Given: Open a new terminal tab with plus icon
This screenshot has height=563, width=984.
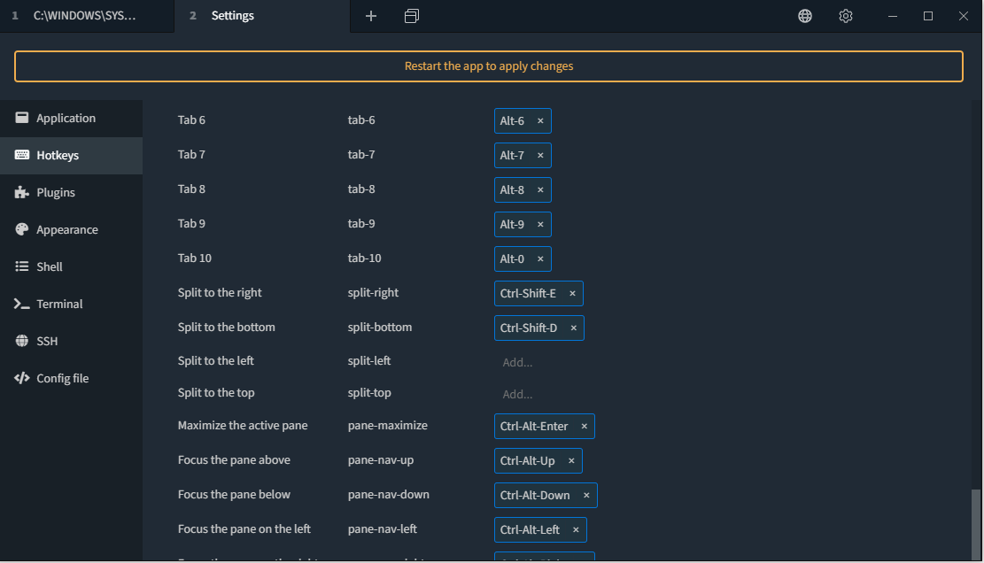Looking at the screenshot, I should click(x=371, y=16).
